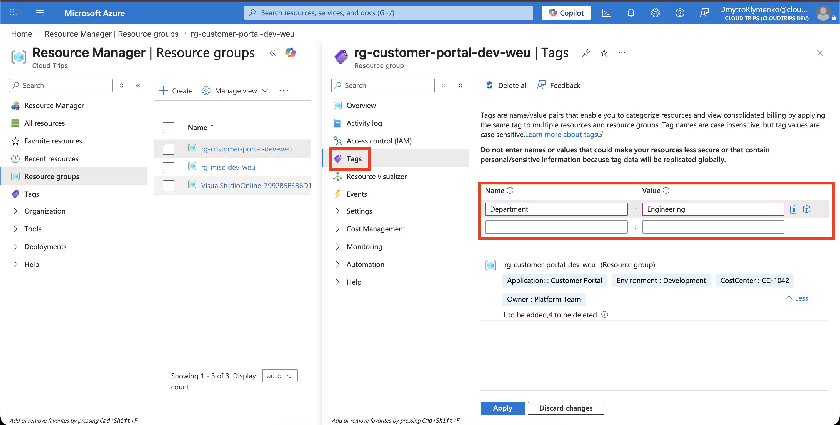
Task: Toggle the select-all checkbox in Name header
Action: coord(169,127)
